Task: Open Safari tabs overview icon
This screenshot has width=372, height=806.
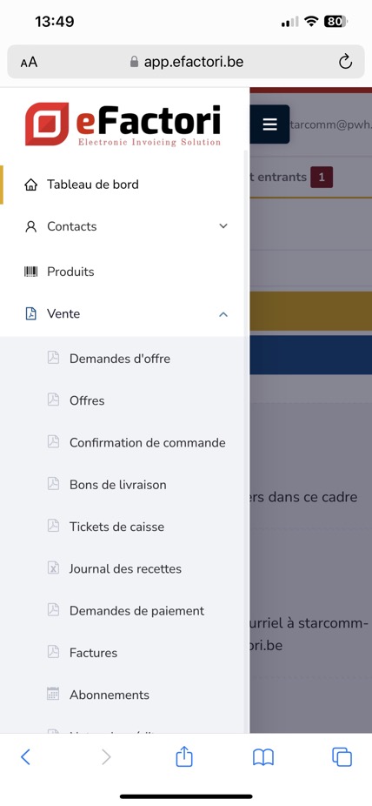Action: tap(342, 757)
